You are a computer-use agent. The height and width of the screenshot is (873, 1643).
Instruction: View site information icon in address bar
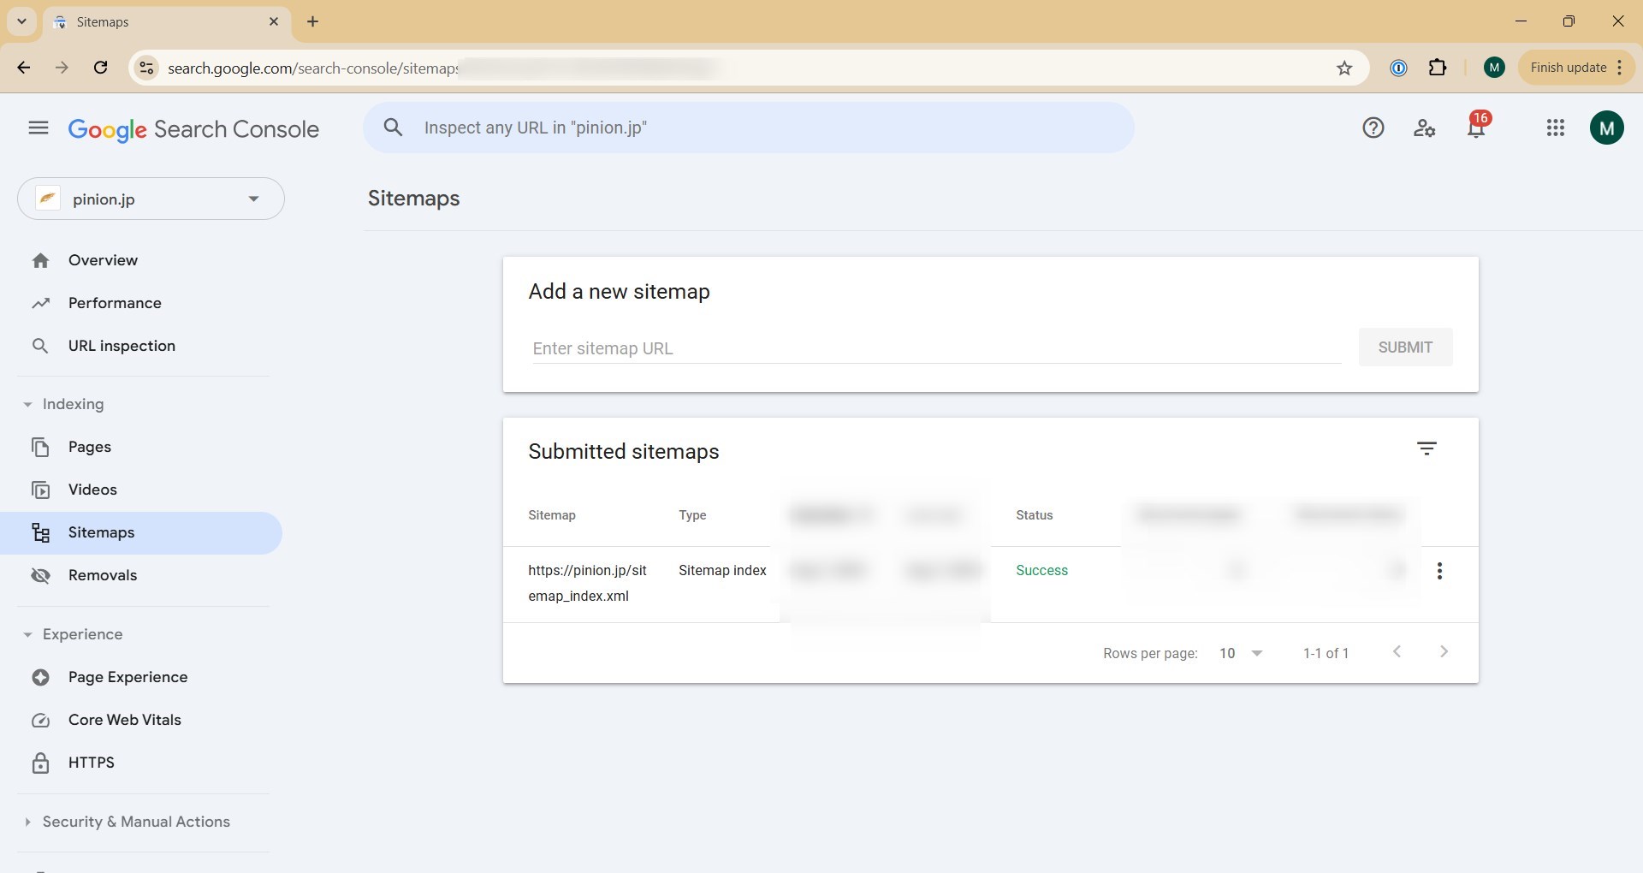coord(146,68)
